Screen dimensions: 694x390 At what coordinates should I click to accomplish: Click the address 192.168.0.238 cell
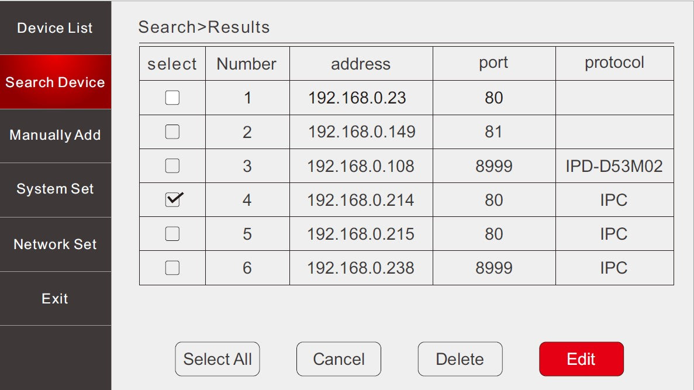[x=361, y=268]
